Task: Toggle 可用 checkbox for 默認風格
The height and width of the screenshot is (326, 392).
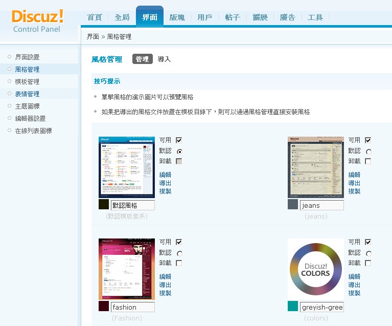Action: tap(179, 140)
